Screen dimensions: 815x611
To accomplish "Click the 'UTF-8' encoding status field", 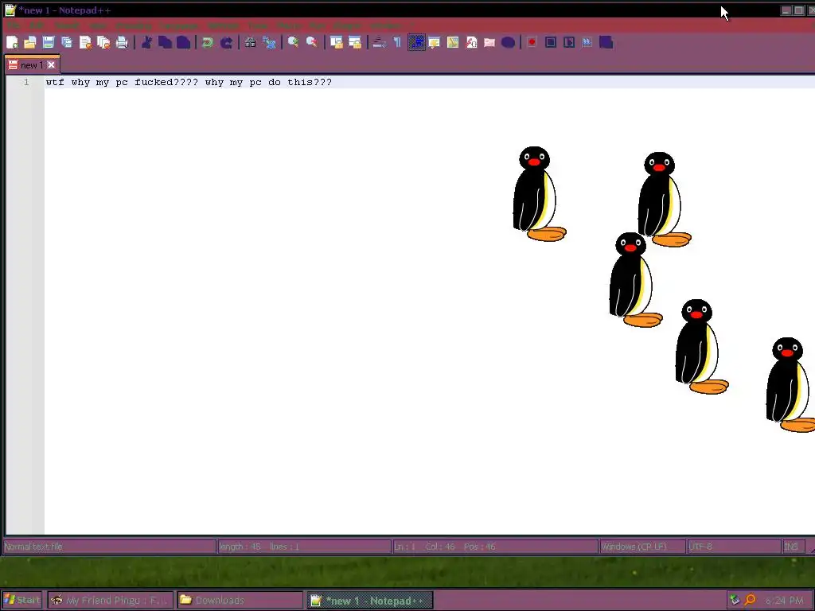I will coord(734,547).
